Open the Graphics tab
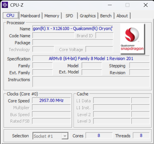 pyautogui.click(x=88, y=16)
